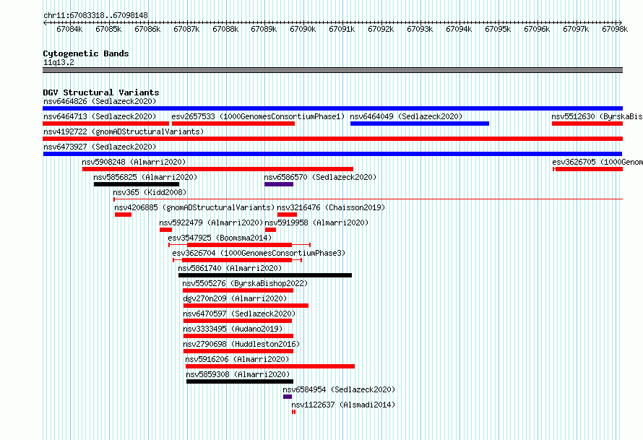Click the red glyph under esv3626704
The width and height of the screenshot is (643, 440).
[238, 260]
